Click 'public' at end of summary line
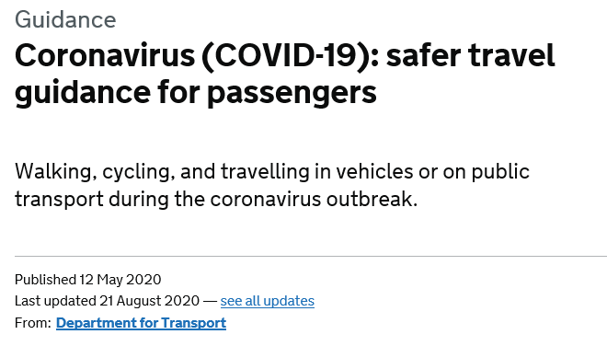 [500, 172]
